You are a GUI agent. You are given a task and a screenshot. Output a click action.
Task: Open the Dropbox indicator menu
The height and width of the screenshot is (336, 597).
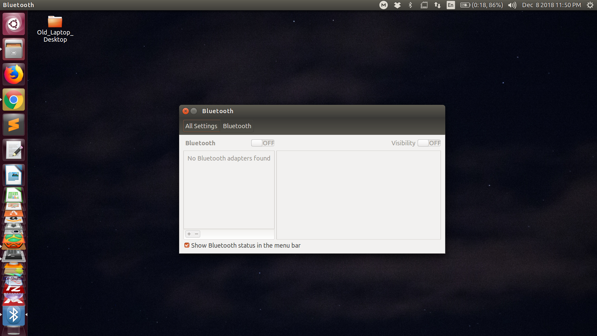pos(397,5)
